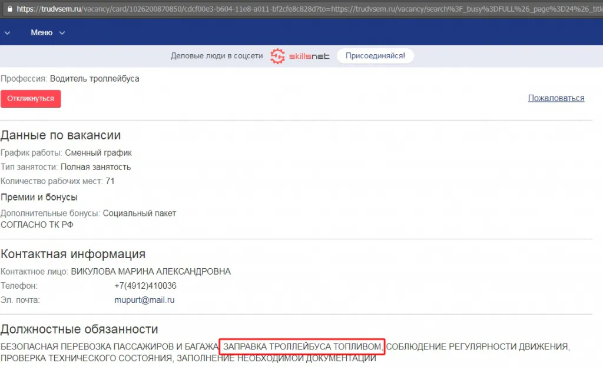Expand the Меню dropdown chevron
Viewport: 603px width, 367px height.
coord(62,33)
